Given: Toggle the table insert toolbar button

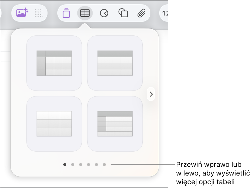Looking at the screenshot, I should [85, 13].
